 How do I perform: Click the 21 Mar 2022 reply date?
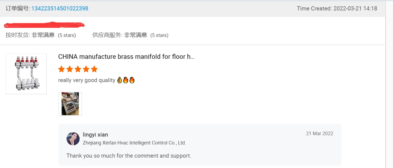(x=319, y=134)
